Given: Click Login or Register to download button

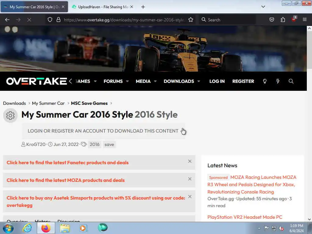Looking at the screenshot, I should (103, 131).
